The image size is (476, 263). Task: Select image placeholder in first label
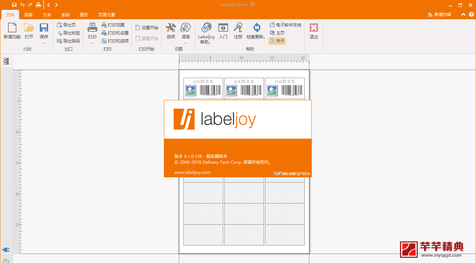click(191, 91)
